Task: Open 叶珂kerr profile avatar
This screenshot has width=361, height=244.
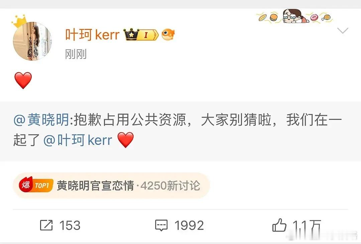Action: (32, 41)
